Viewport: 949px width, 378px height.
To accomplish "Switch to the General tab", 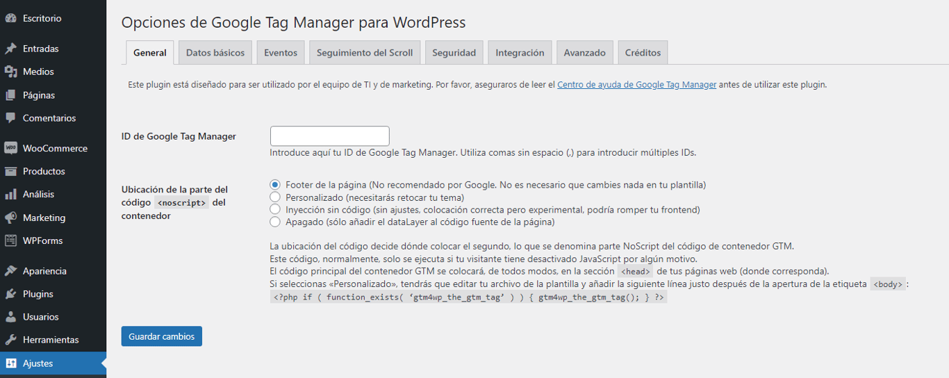I will 150,53.
